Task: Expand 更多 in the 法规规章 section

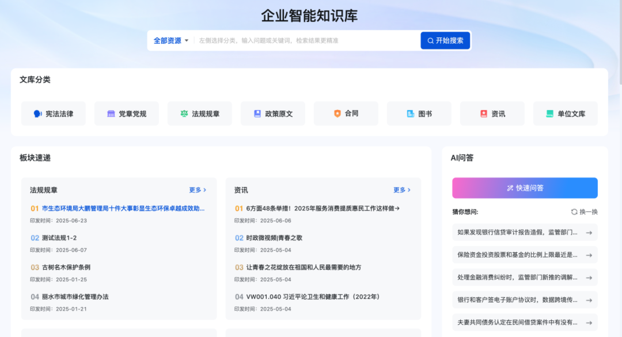Action: [x=198, y=190]
